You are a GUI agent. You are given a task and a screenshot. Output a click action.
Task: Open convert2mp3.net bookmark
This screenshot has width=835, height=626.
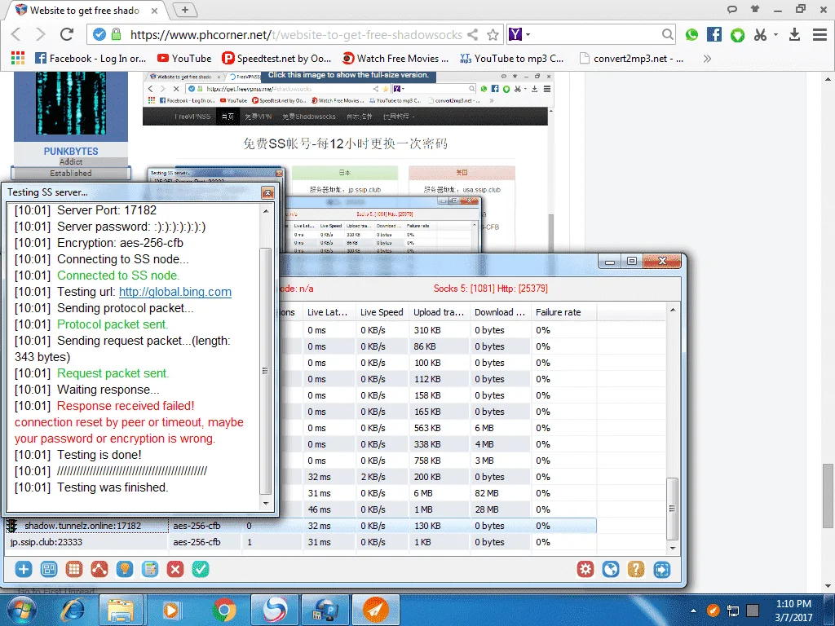coord(632,59)
